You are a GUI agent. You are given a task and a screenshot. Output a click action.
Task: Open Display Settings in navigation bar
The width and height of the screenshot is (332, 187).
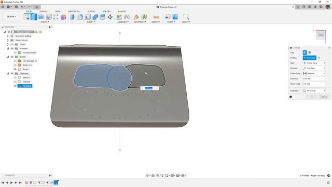(x=173, y=176)
